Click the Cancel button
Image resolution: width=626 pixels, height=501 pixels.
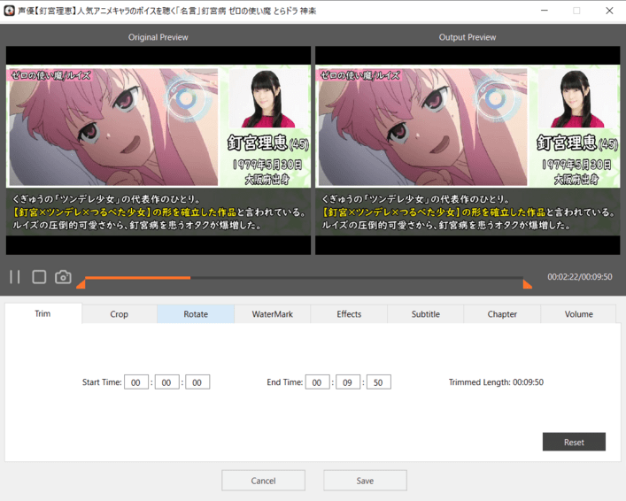[264, 481]
